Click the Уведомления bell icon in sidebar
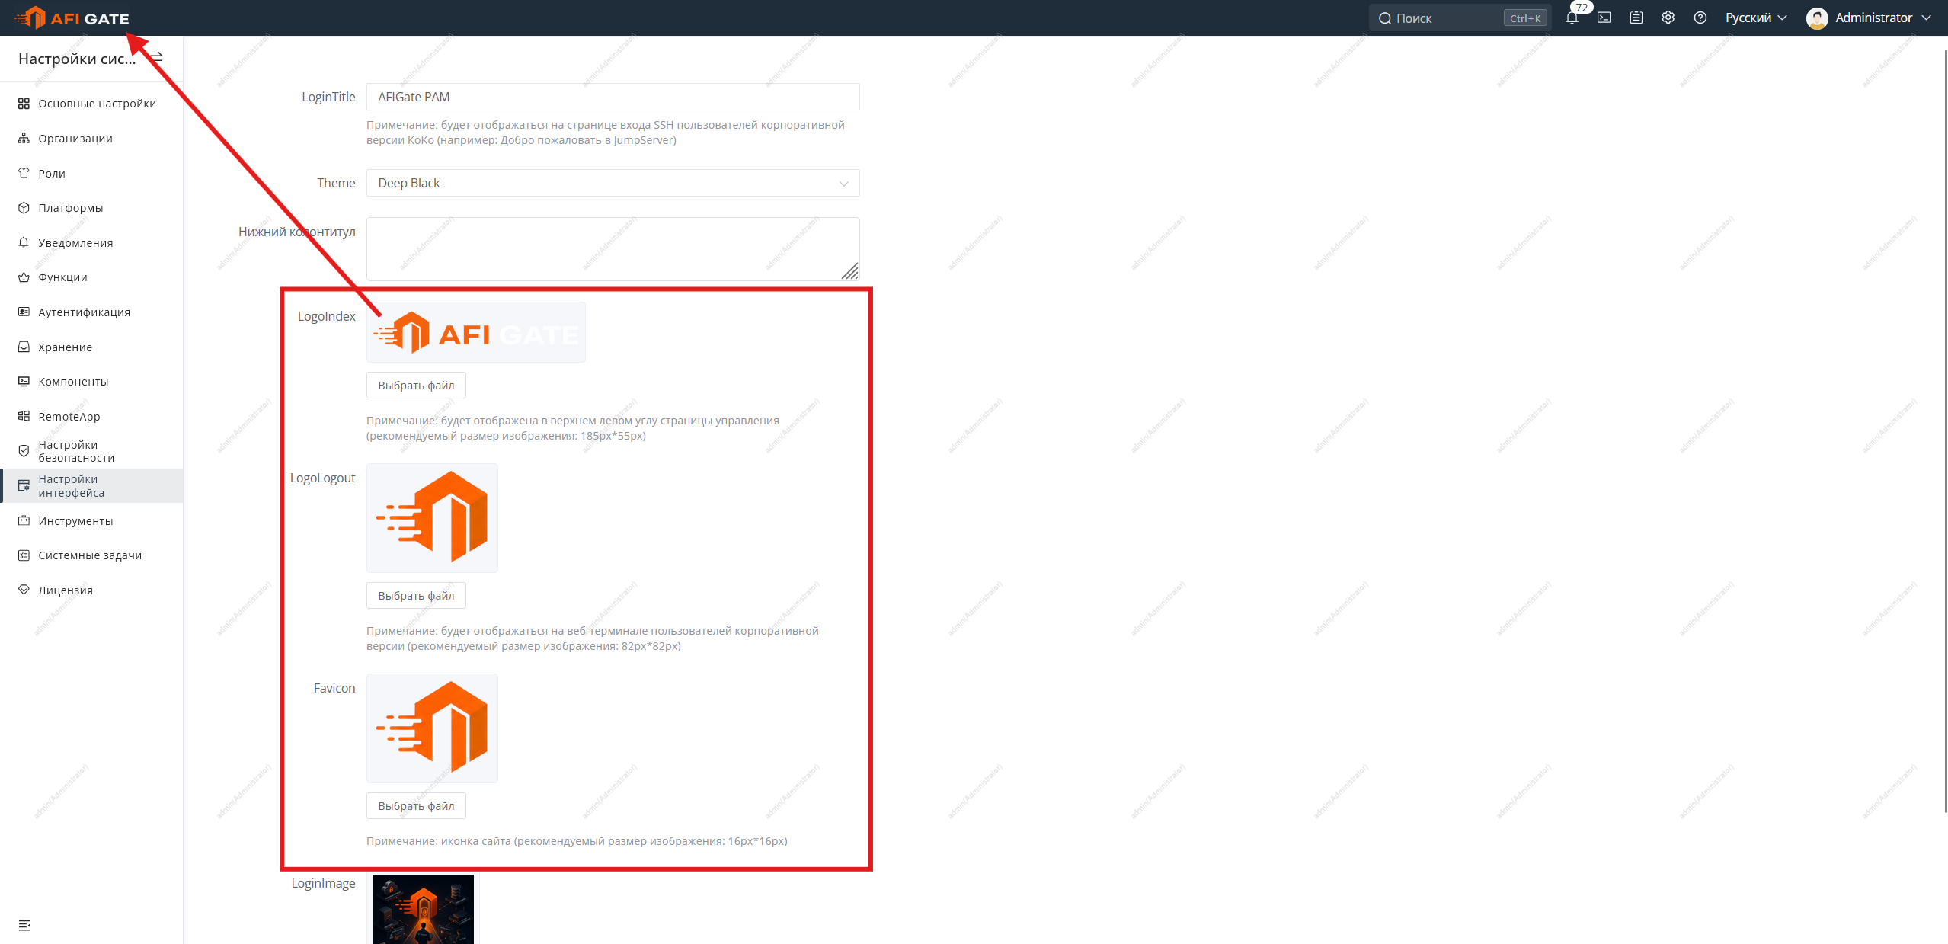The image size is (1948, 944). point(24,242)
